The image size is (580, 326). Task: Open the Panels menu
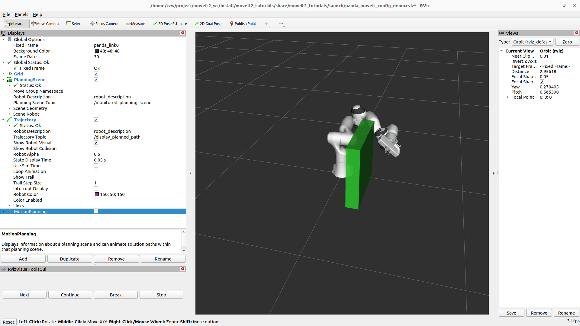(x=21, y=14)
